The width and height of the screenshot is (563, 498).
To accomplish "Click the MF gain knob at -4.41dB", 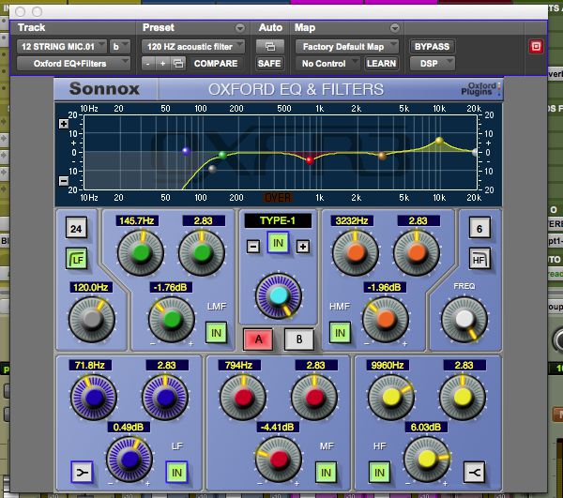I will pyautogui.click(x=279, y=460).
